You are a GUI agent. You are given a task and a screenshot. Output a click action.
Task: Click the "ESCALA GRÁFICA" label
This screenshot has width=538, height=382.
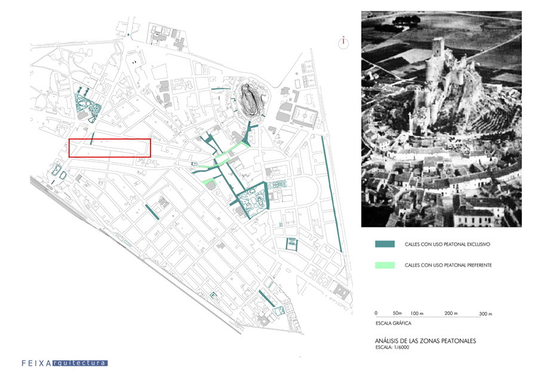[392, 323]
